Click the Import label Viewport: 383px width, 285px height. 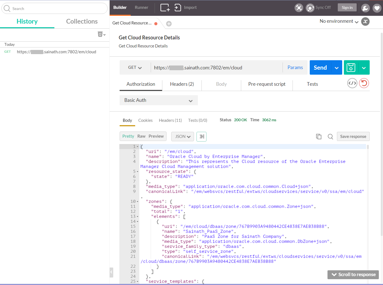(x=190, y=7)
